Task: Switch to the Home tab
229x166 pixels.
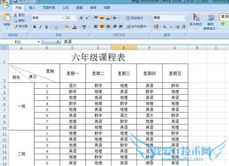Action: (18, 8)
